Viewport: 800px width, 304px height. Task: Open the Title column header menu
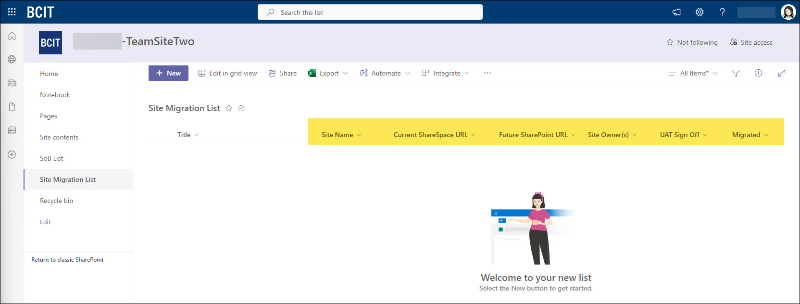point(188,135)
